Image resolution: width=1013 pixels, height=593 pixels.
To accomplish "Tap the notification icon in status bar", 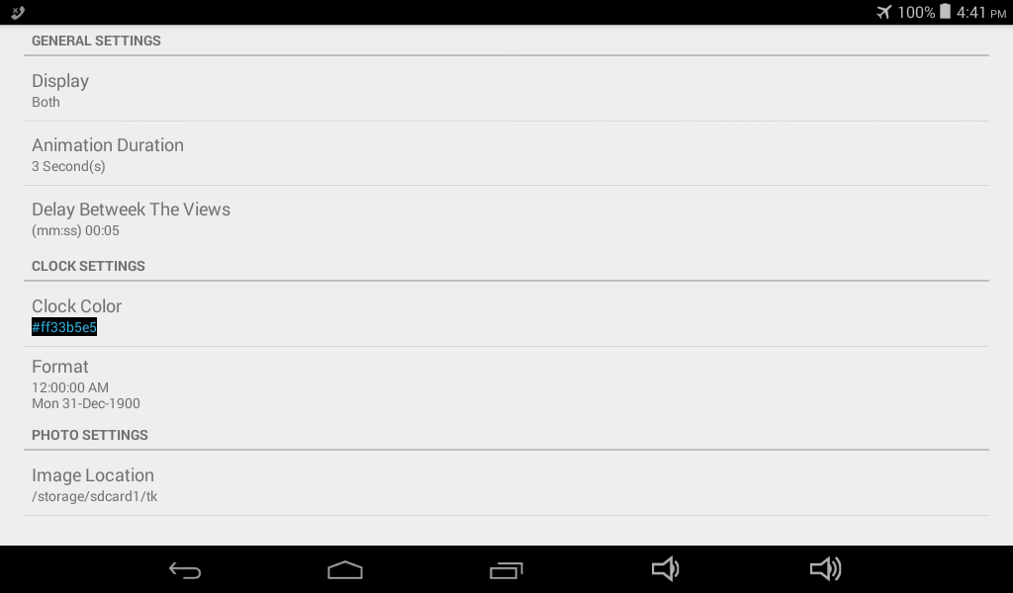I will [18, 12].
